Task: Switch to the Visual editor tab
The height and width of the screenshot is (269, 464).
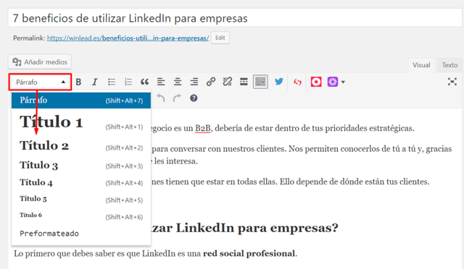Action: (421, 65)
